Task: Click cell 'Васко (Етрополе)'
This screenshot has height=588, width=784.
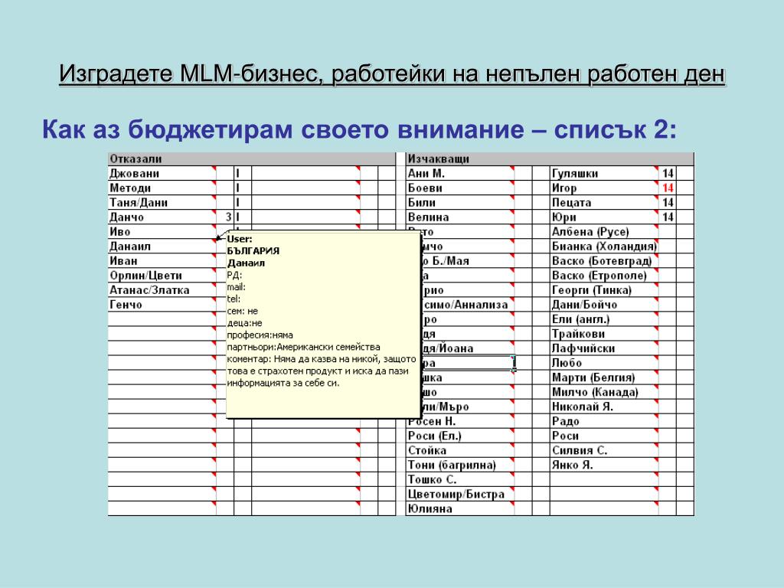Action: (604, 276)
